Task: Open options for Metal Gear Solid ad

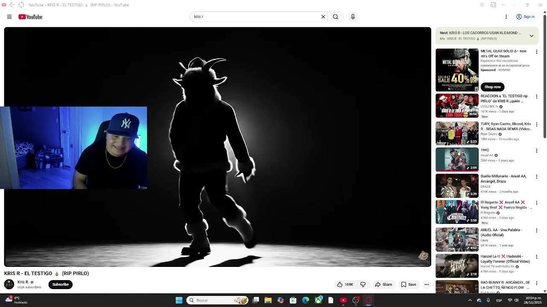Action: click(537, 52)
